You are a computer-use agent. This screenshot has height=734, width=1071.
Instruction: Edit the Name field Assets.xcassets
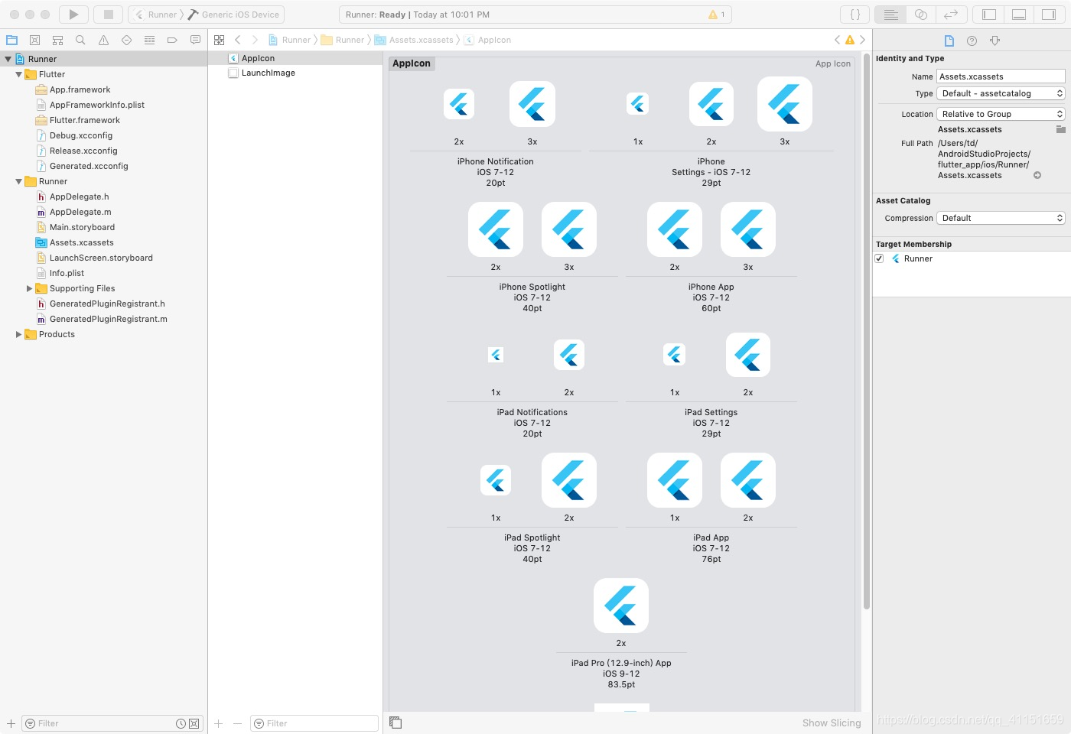coord(1001,76)
